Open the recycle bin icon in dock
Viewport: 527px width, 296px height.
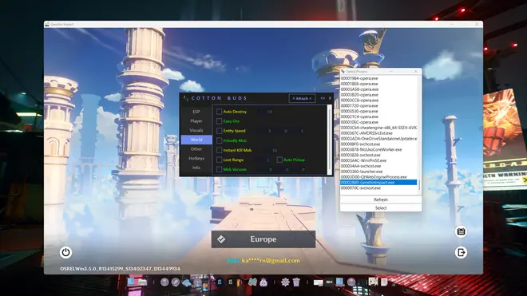point(296,282)
